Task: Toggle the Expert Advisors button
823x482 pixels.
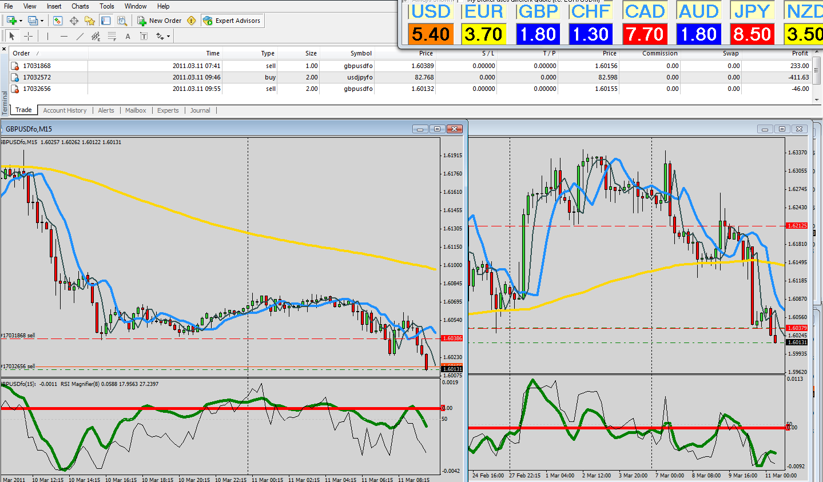Action: (x=232, y=21)
